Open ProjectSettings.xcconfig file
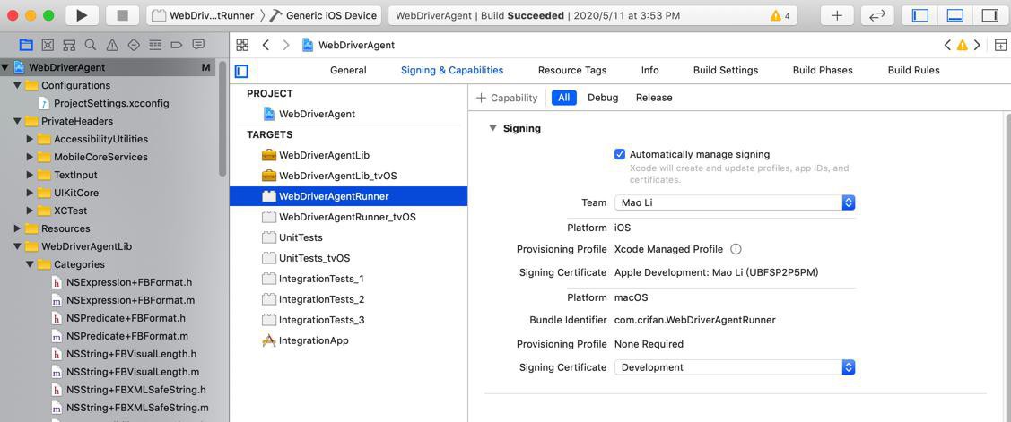The image size is (1011, 422). [111, 103]
